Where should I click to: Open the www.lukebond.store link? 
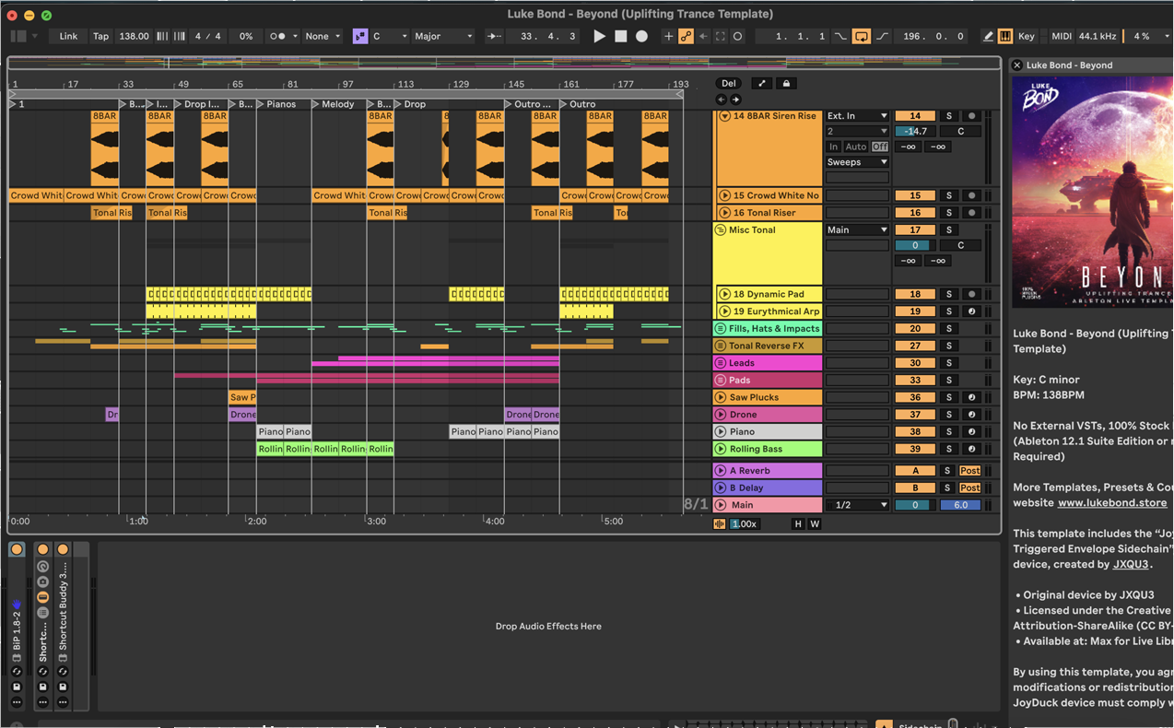(1111, 503)
